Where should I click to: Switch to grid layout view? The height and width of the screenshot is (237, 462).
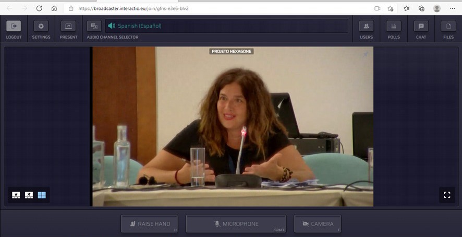click(42, 195)
